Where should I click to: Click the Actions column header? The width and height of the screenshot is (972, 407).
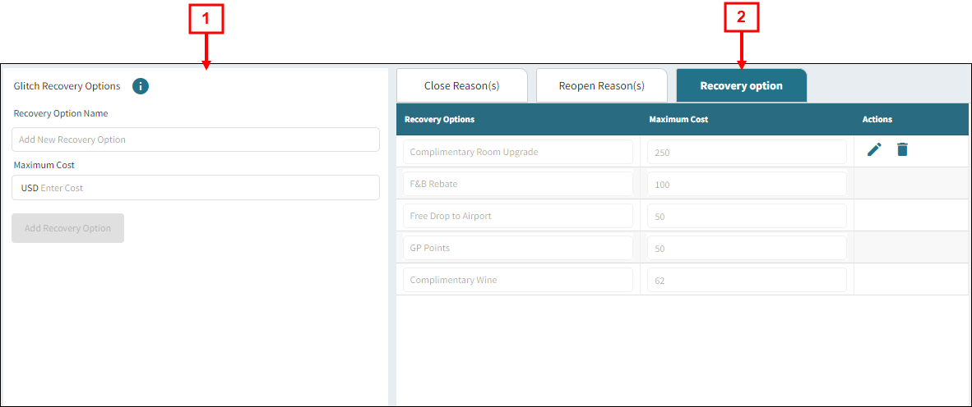pos(877,119)
